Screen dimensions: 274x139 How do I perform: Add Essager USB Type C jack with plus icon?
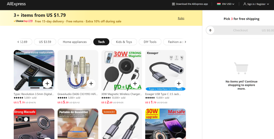[x=179, y=84]
